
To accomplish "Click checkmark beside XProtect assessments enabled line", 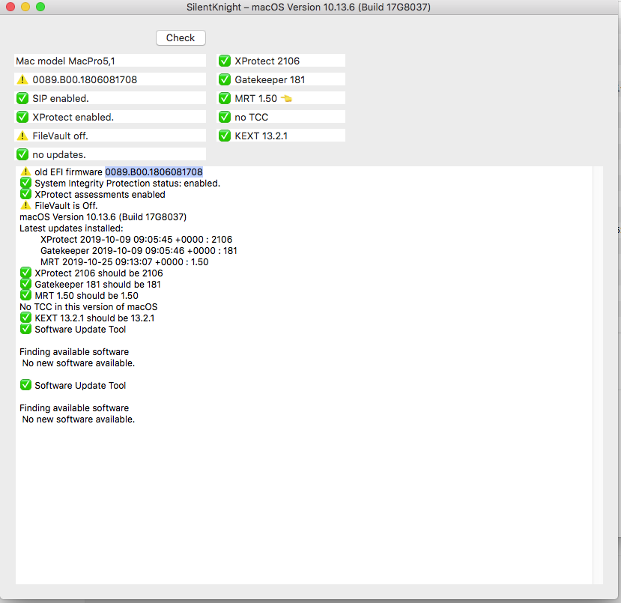I will tap(25, 194).
